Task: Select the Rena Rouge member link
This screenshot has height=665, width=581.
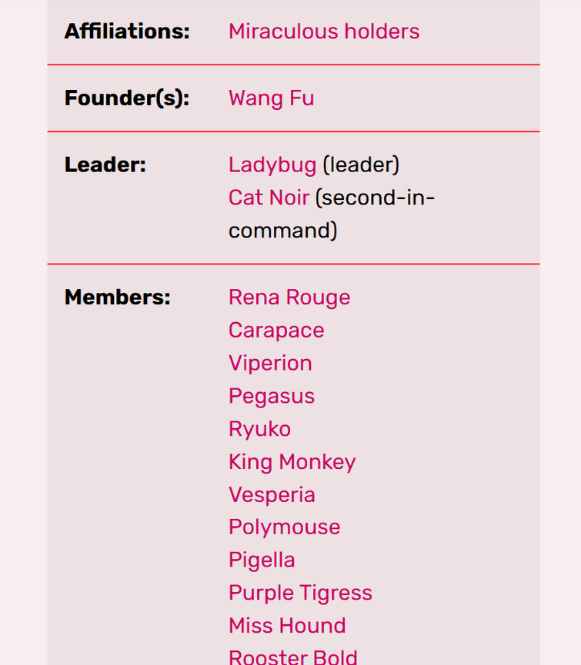Action: [289, 298]
